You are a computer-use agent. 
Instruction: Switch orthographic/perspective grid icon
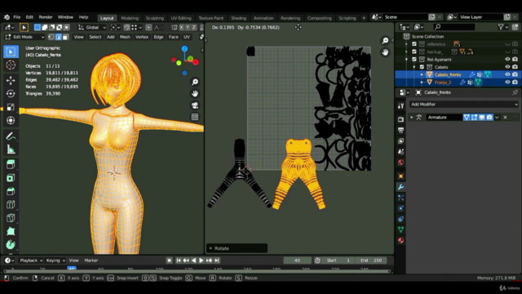[195, 117]
